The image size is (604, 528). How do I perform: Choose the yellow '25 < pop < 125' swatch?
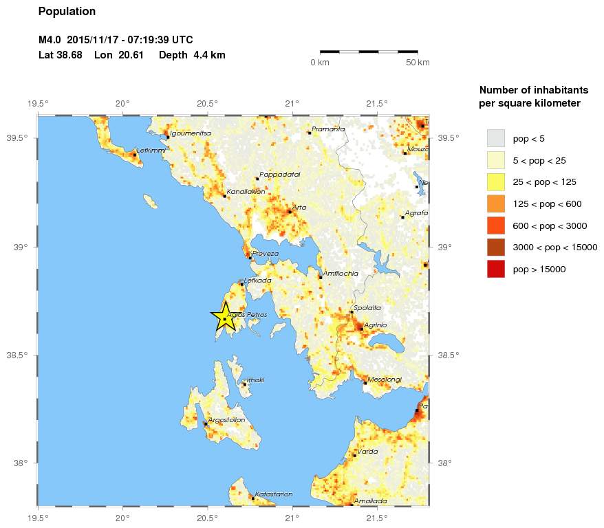click(496, 182)
